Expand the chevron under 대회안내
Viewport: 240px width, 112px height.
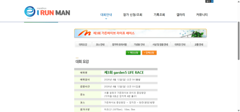(x=106, y=19)
